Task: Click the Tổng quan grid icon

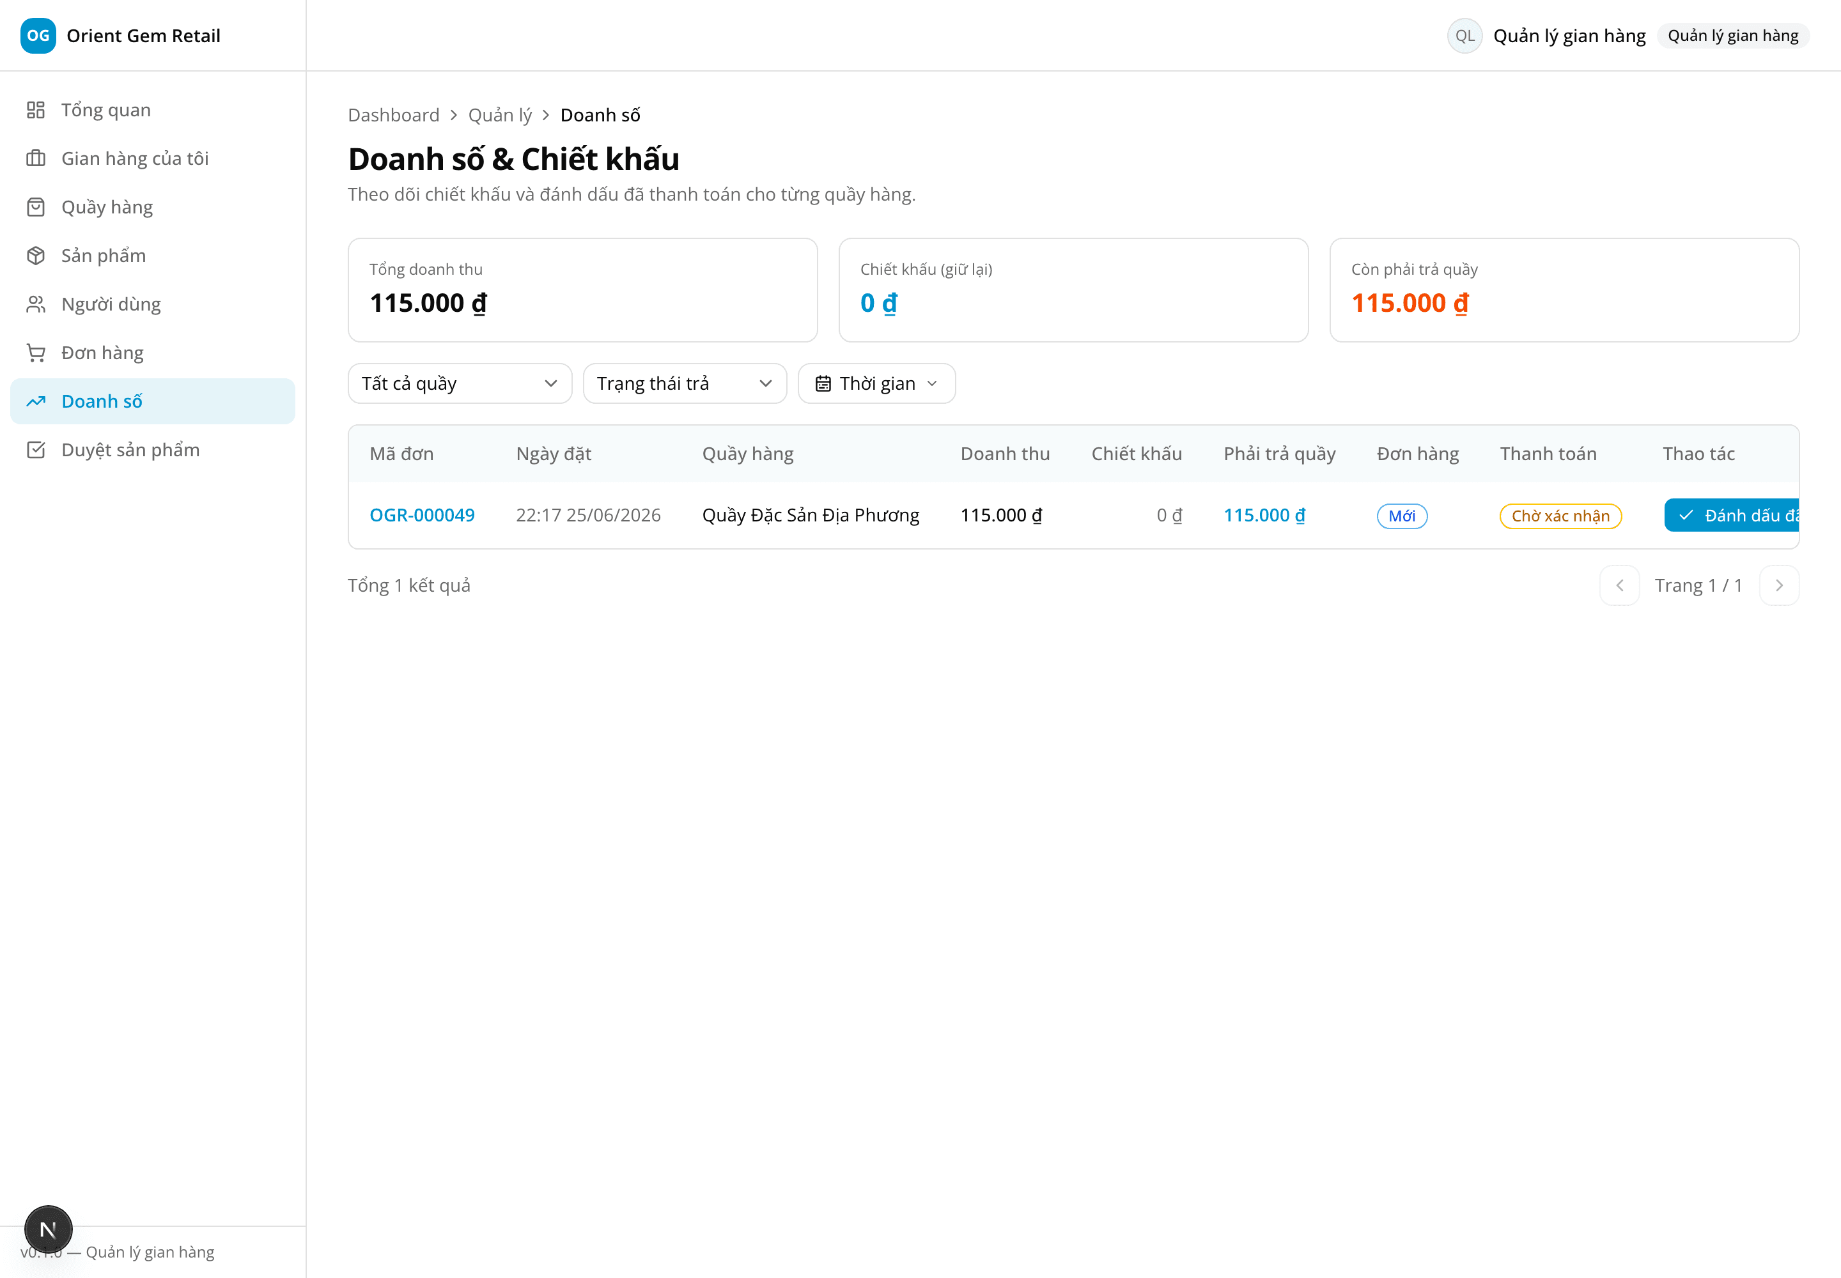Action: 36,110
